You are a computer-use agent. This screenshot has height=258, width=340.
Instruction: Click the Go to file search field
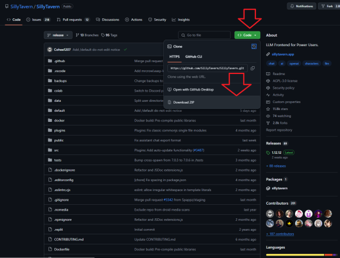point(204,35)
